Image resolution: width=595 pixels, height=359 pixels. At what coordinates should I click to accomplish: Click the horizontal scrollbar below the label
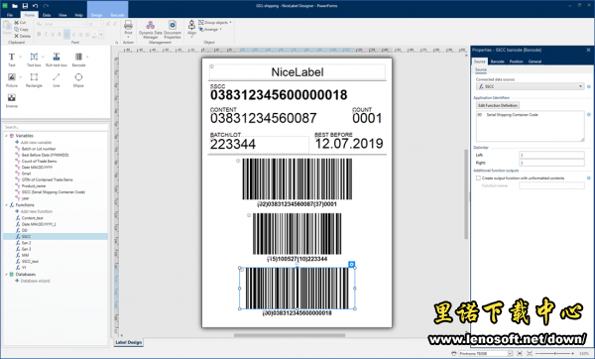290,335
